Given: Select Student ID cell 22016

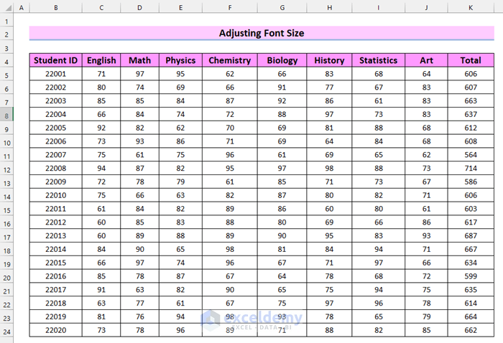Looking at the screenshot, I should click(56, 276).
